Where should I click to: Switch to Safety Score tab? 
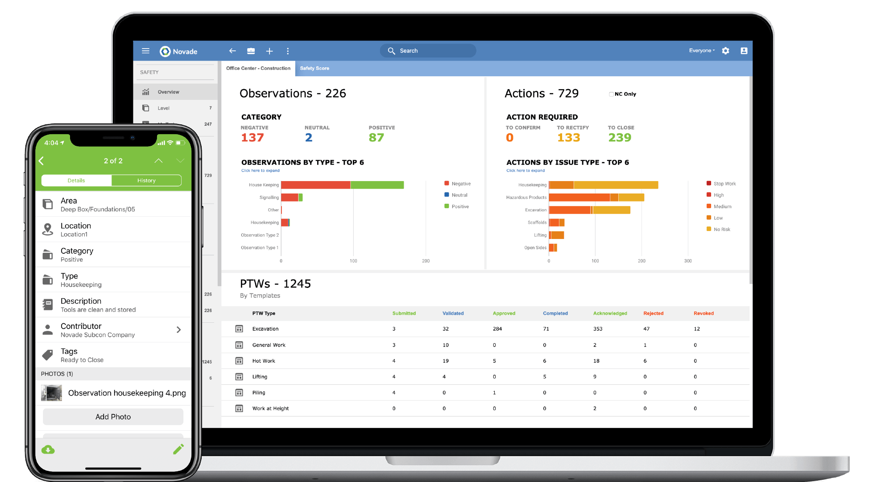[316, 68]
